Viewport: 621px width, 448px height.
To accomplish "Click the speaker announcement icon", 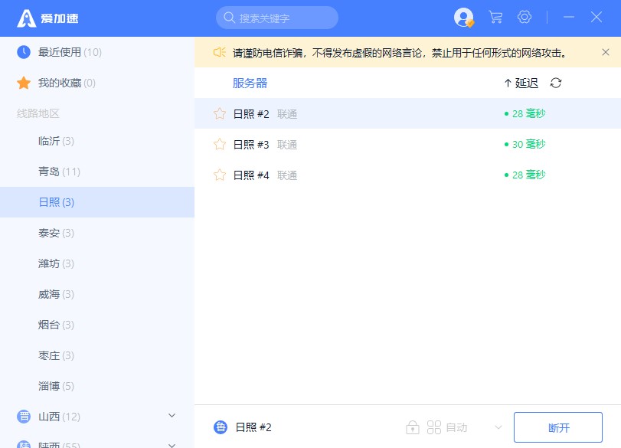I will (x=219, y=53).
